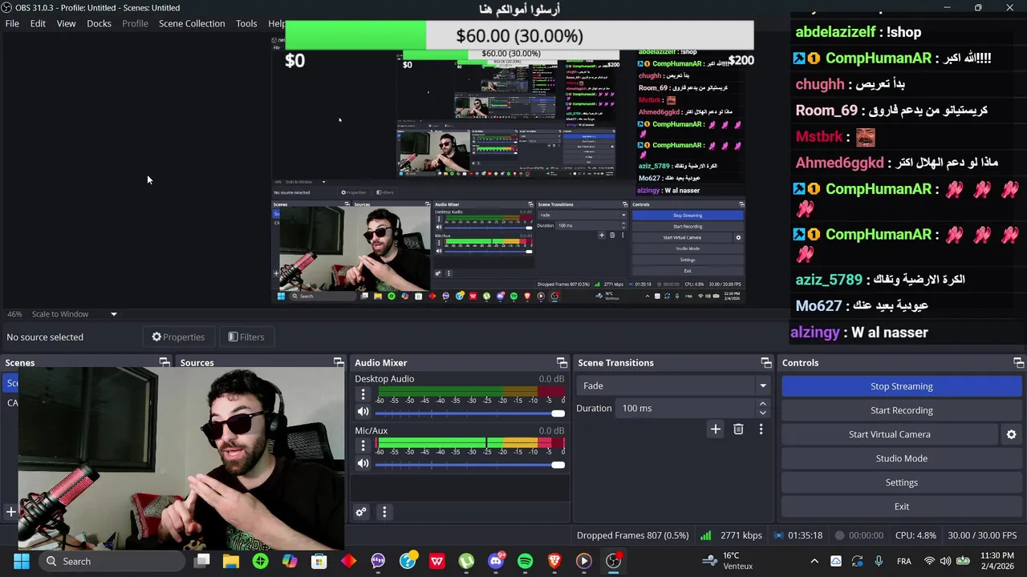This screenshot has width=1027, height=577.
Task: Open the Edit menu
Action: (38, 23)
